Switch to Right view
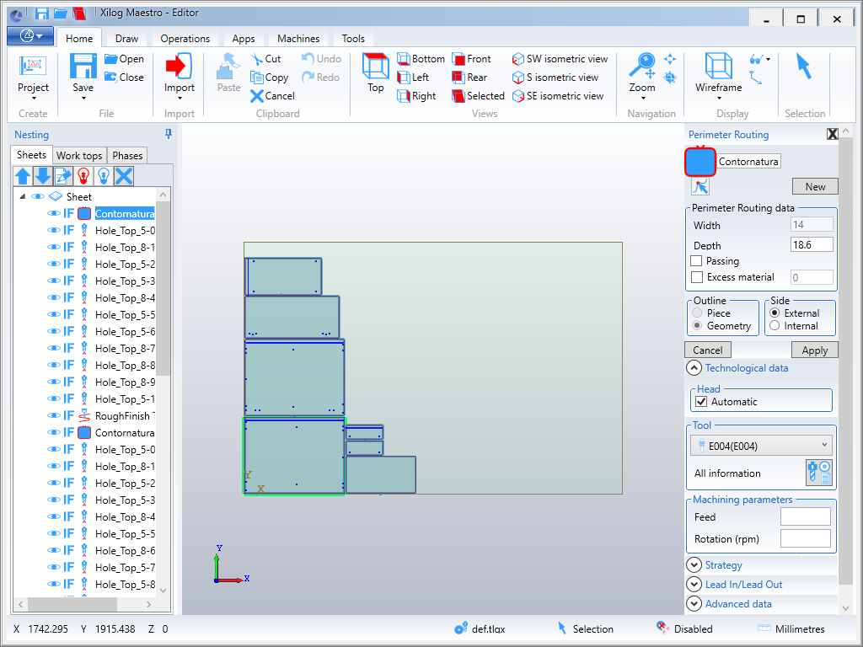The width and height of the screenshot is (863, 647). (416, 96)
